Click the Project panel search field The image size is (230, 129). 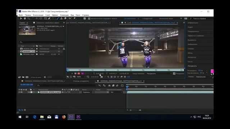(42, 42)
